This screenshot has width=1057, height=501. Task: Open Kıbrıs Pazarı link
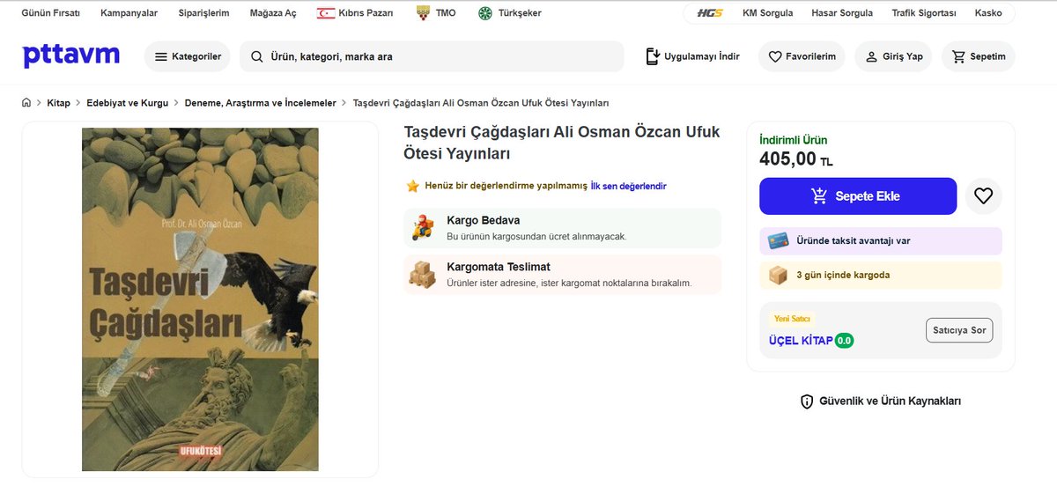366,13
